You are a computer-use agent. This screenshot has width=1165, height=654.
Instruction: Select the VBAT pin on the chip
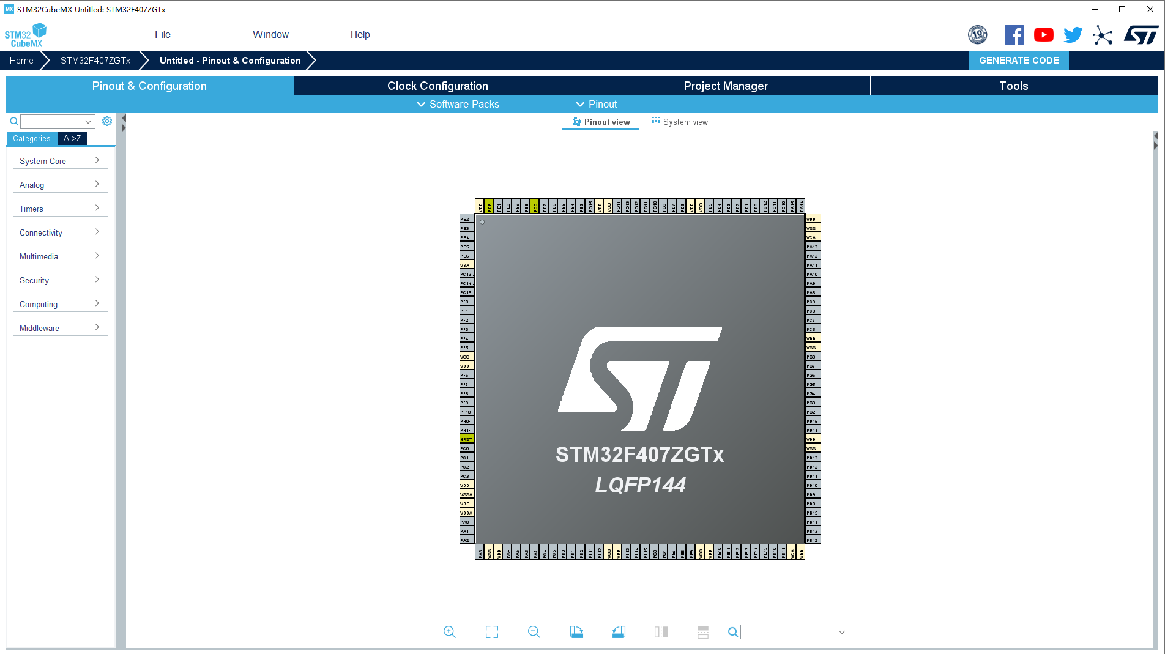tap(467, 265)
